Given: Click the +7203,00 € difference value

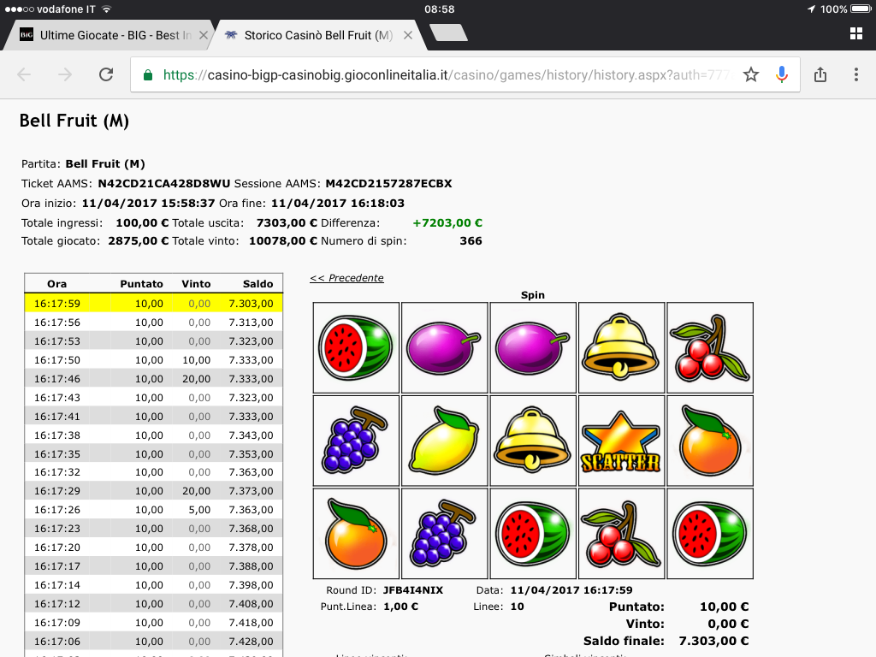Looking at the screenshot, I should click(x=447, y=223).
